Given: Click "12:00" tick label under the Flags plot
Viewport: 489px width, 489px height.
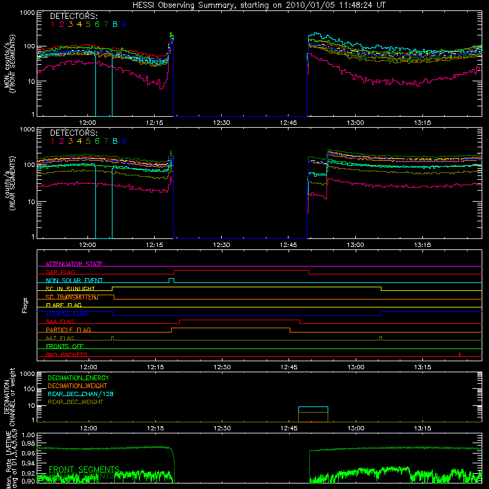Looking at the screenshot, I should click(x=88, y=367).
